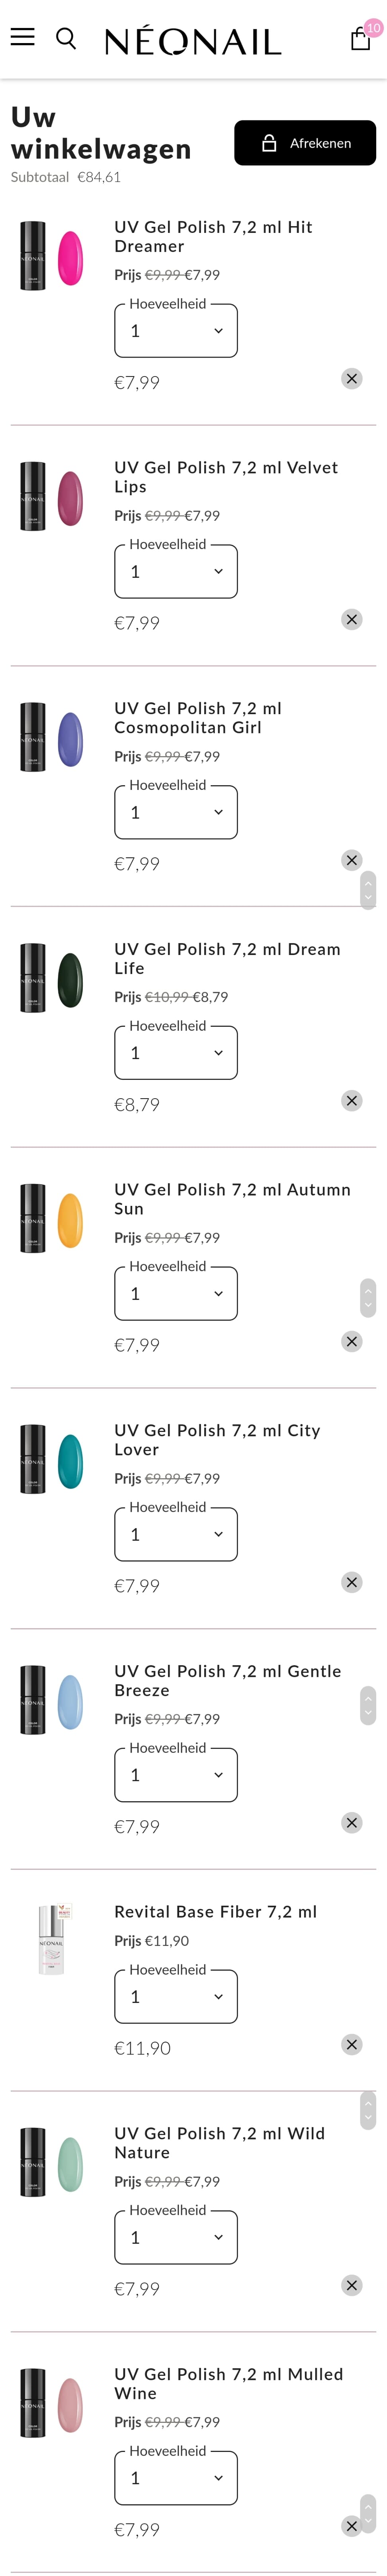Open quantity dropdown for Autumn Sun
This screenshot has height=2576, width=387.
pyautogui.click(x=176, y=1293)
